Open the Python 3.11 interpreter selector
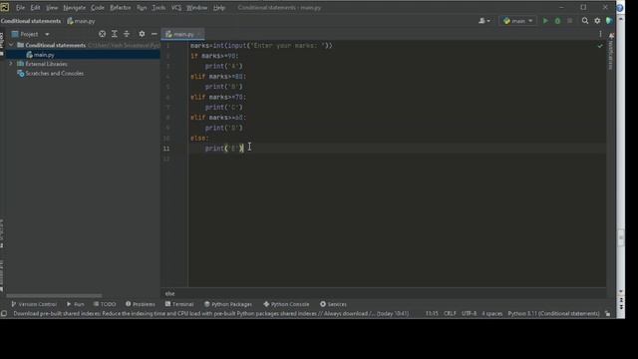The image size is (638, 359). coord(553,313)
